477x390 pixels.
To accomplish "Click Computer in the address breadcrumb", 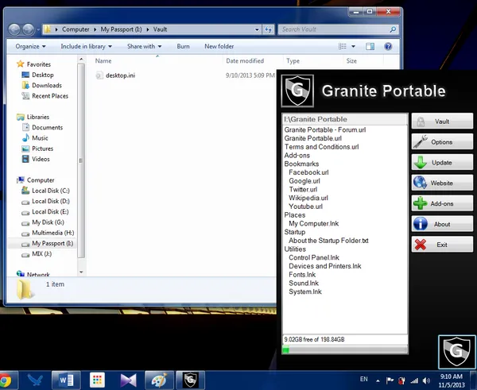I will tap(76, 29).
